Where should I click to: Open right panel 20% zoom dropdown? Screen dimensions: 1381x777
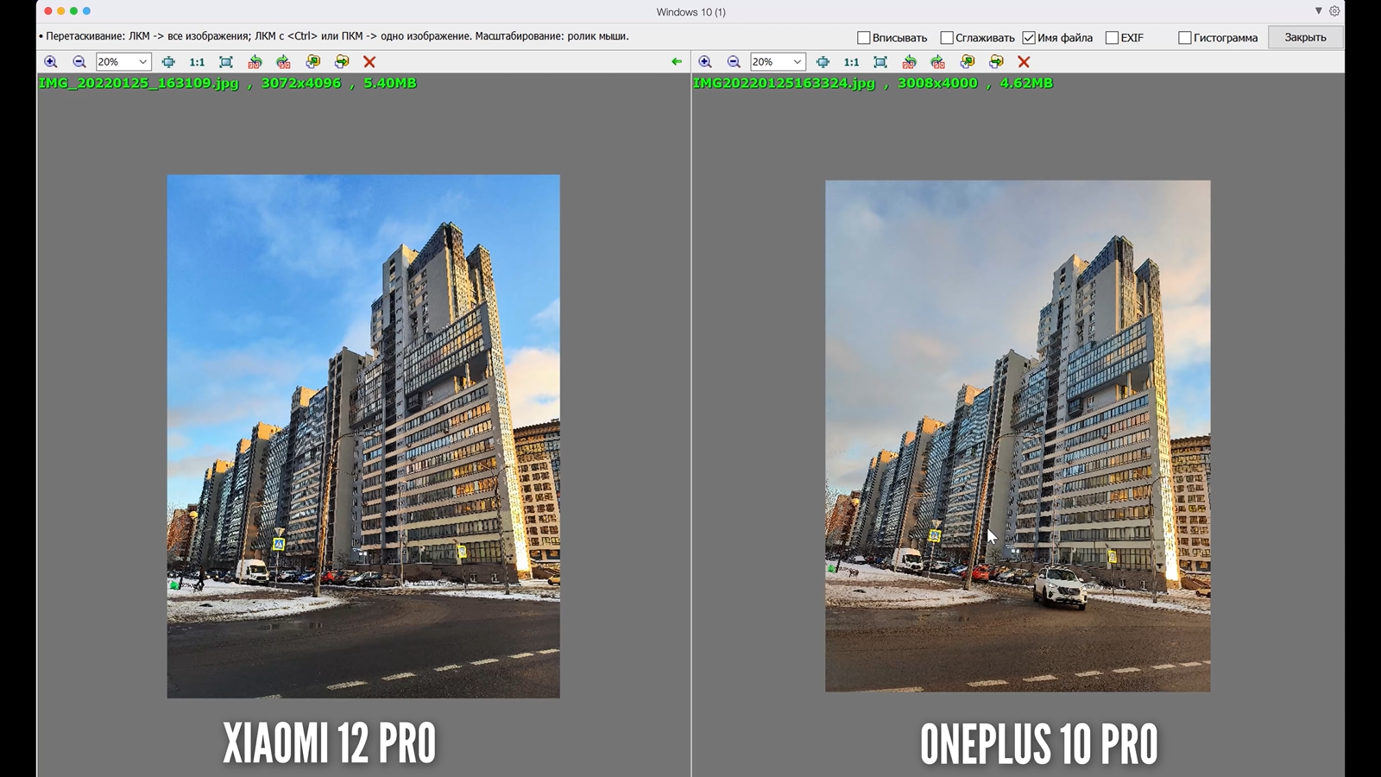tap(778, 62)
